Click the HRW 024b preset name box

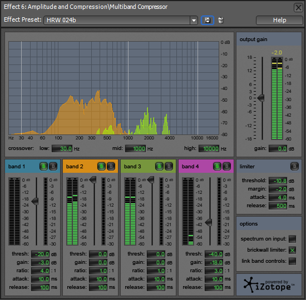[117, 20]
